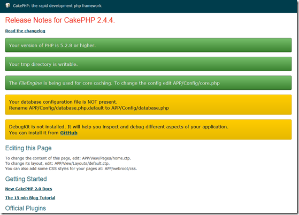Click the 'APP/webroot/css' styles line

pyautogui.click(x=71, y=168)
